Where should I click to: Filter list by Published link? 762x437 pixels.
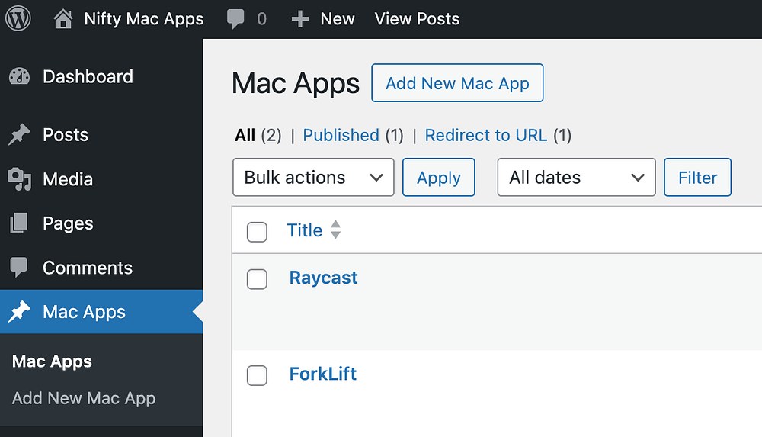[x=341, y=135]
